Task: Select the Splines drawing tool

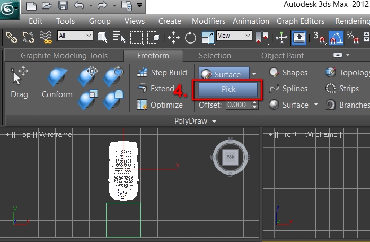Action: tap(288, 89)
